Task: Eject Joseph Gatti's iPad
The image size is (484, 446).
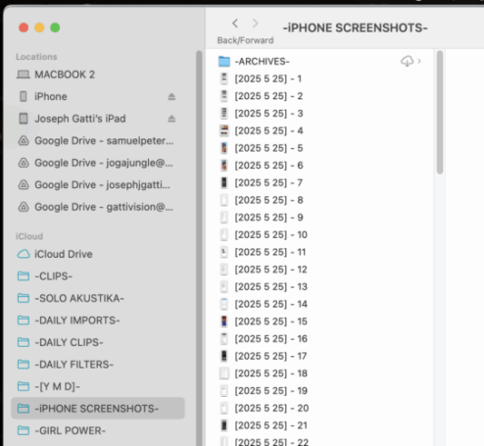Action: pyautogui.click(x=171, y=119)
